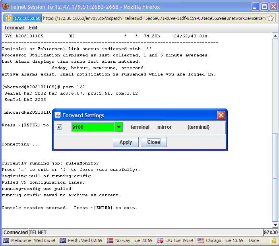Click the terminal scrollbar down arrow
Screen dimensions: 279x246
click(x=275, y=225)
